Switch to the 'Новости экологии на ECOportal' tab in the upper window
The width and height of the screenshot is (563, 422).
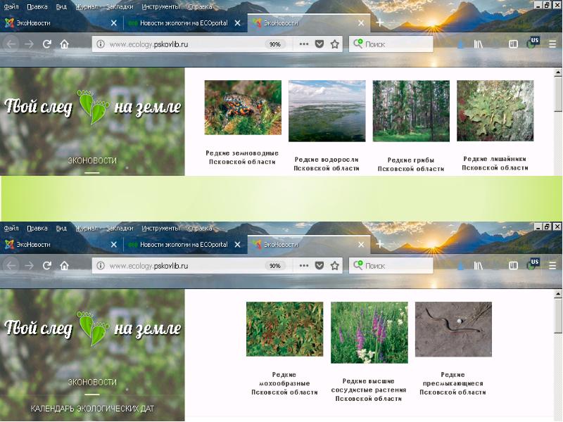click(x=182, y=23)
